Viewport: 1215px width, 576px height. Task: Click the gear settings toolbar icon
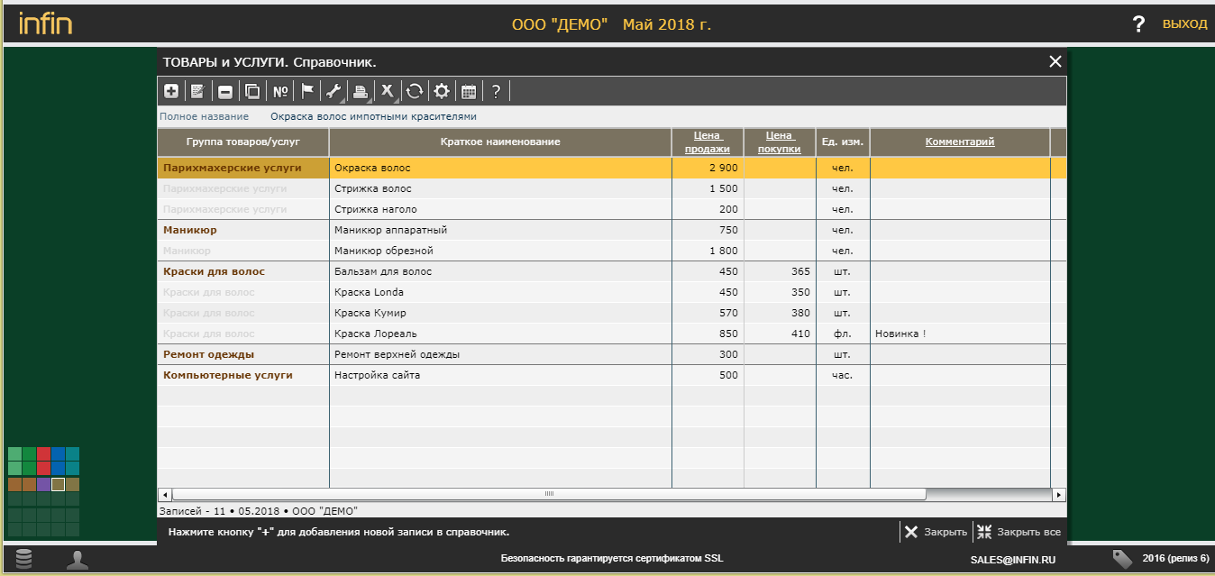pos(441,91)
